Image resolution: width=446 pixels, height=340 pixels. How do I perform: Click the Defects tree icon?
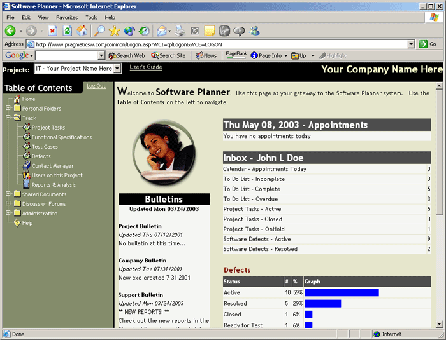pos(27,156)
